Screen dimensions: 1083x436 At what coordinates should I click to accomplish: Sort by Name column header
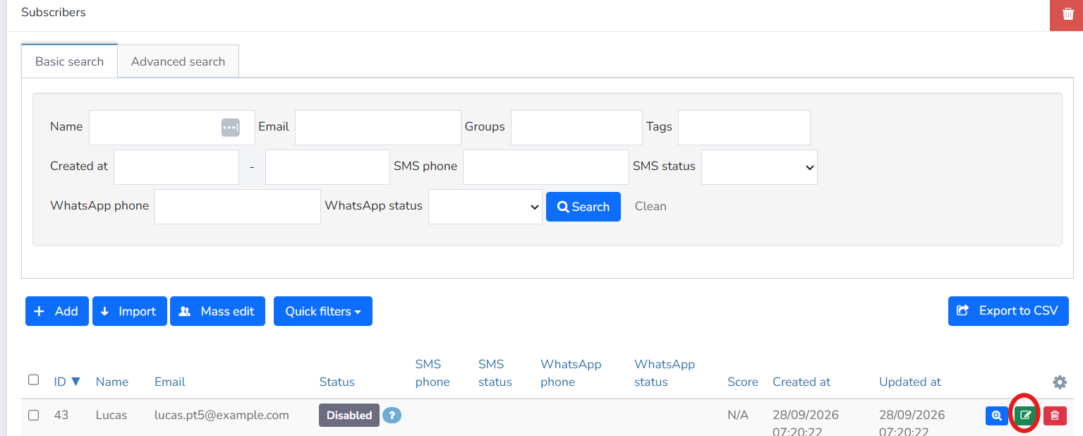pos(112,382)
